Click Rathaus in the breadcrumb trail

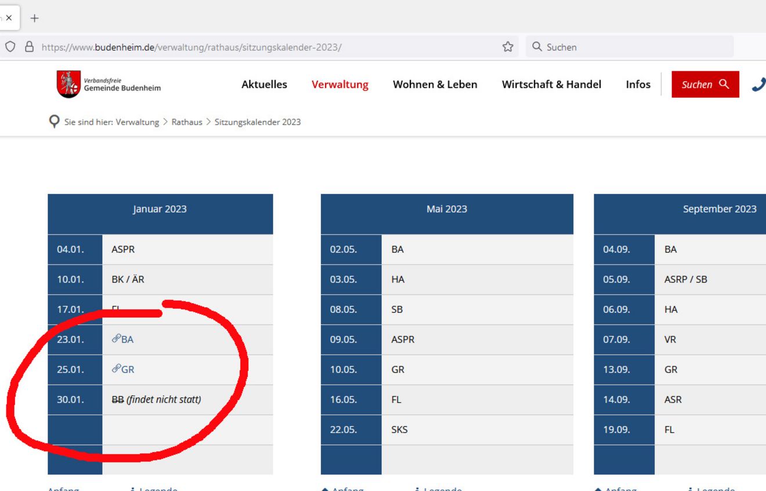point(187,122)
